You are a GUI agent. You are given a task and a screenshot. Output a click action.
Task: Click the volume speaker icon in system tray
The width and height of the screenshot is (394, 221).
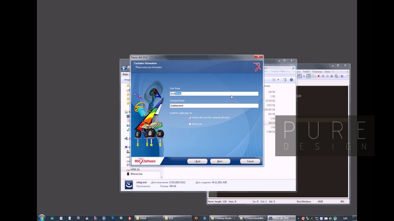331,219
